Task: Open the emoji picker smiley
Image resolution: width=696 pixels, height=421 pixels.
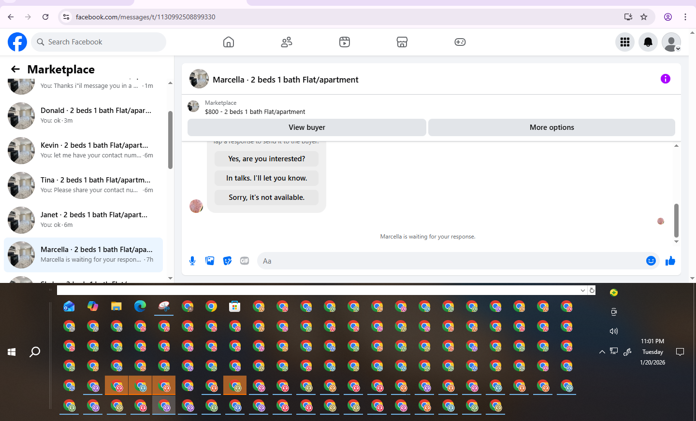Action: tap(651, 261)
